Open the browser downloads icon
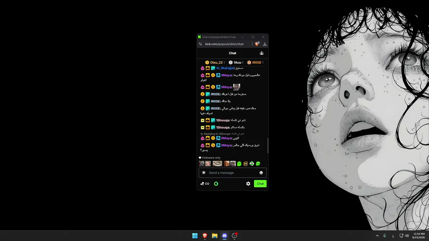The width and height of the screenshot is (429, 241). [x=265, y=44]
